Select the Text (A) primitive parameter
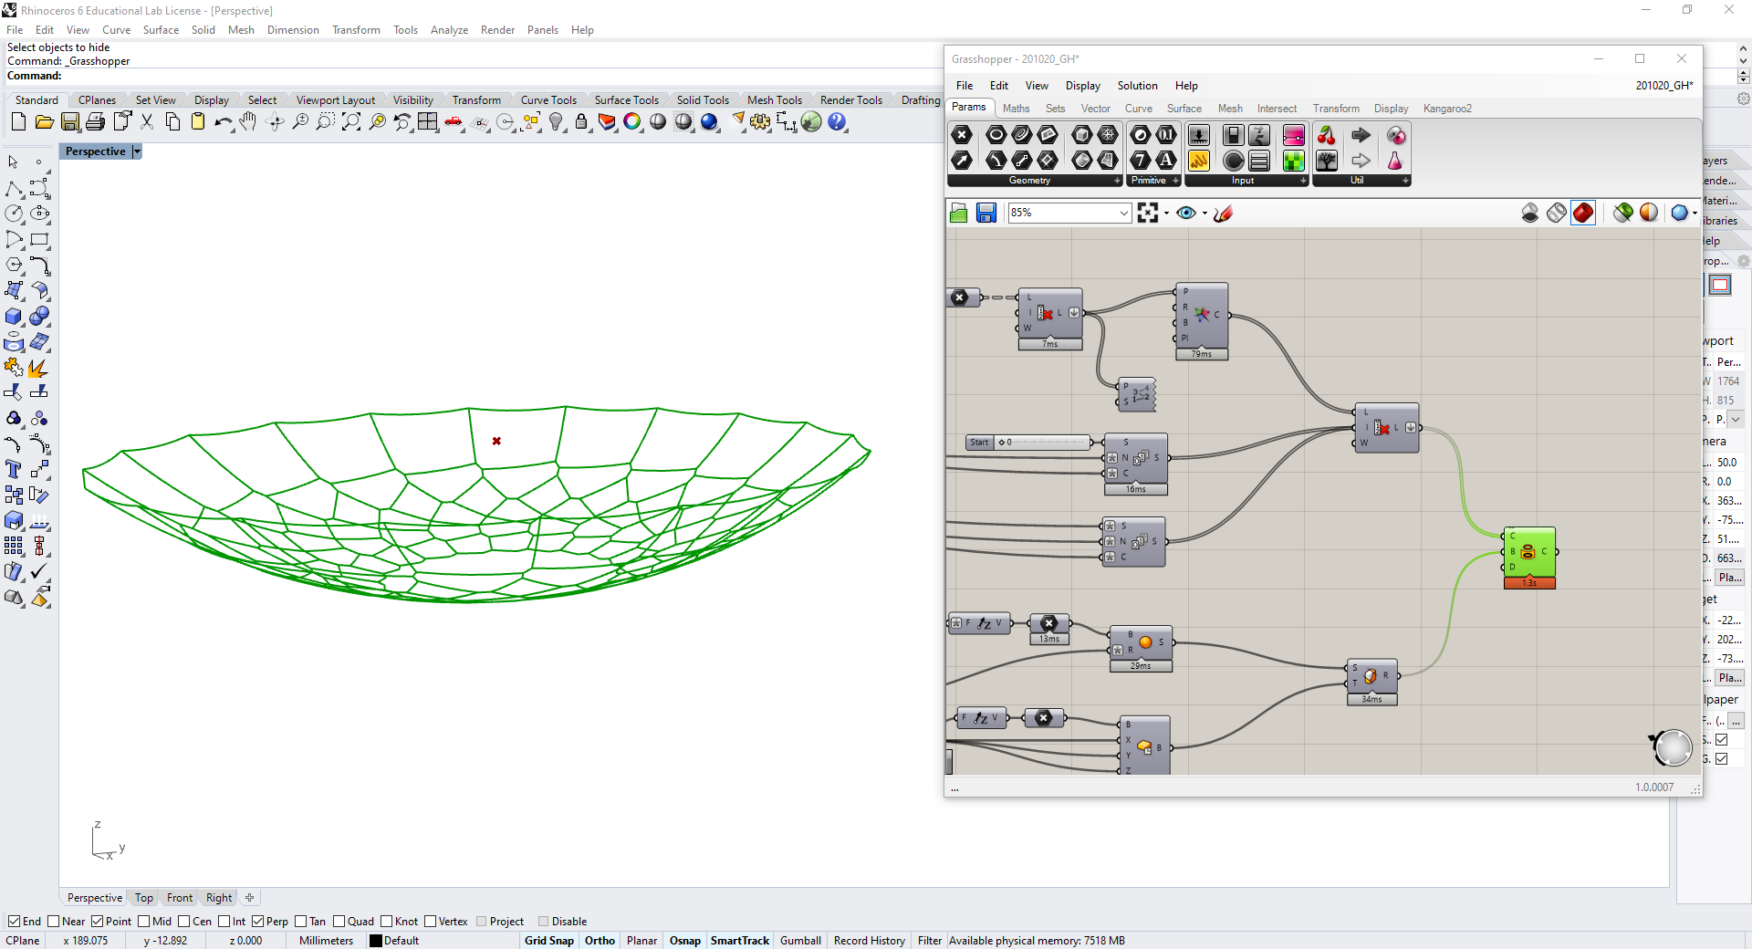Viewport: 1752px width, 949px height. [x=1166, y=161]
